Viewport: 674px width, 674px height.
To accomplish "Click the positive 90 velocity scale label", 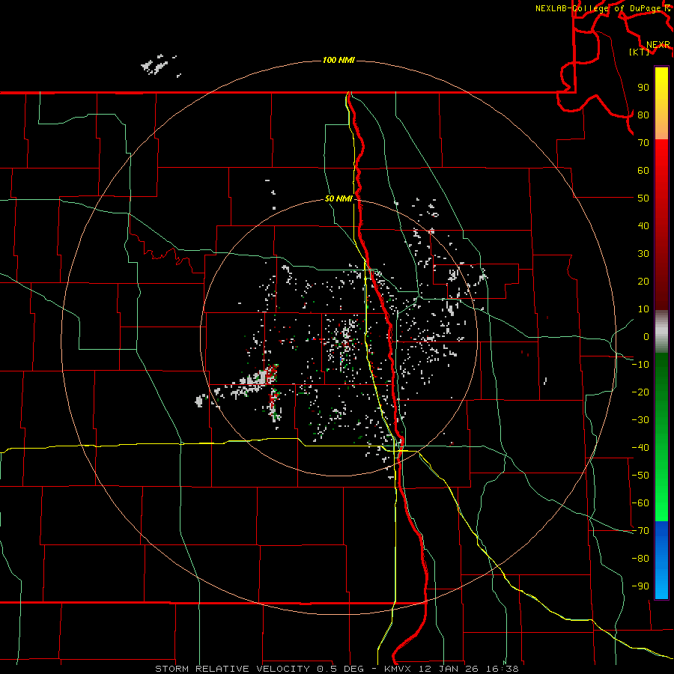I will tap(643, 88).
